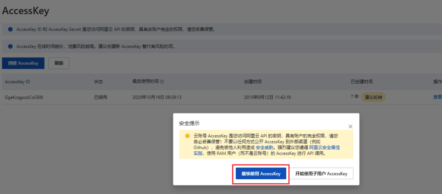Click the orange warning icon in the dialog
Image resolution: width=442 pixels, height=194 pixels.
pos(187,136)
